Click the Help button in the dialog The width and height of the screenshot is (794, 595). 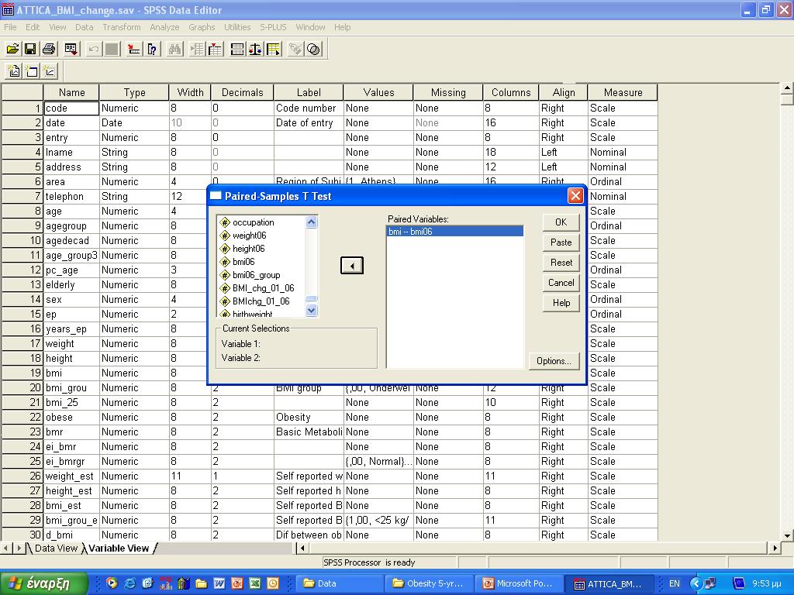click(561, 303)
